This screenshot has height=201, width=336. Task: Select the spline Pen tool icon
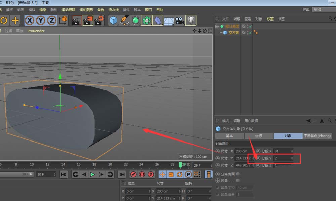click(124, 21)
